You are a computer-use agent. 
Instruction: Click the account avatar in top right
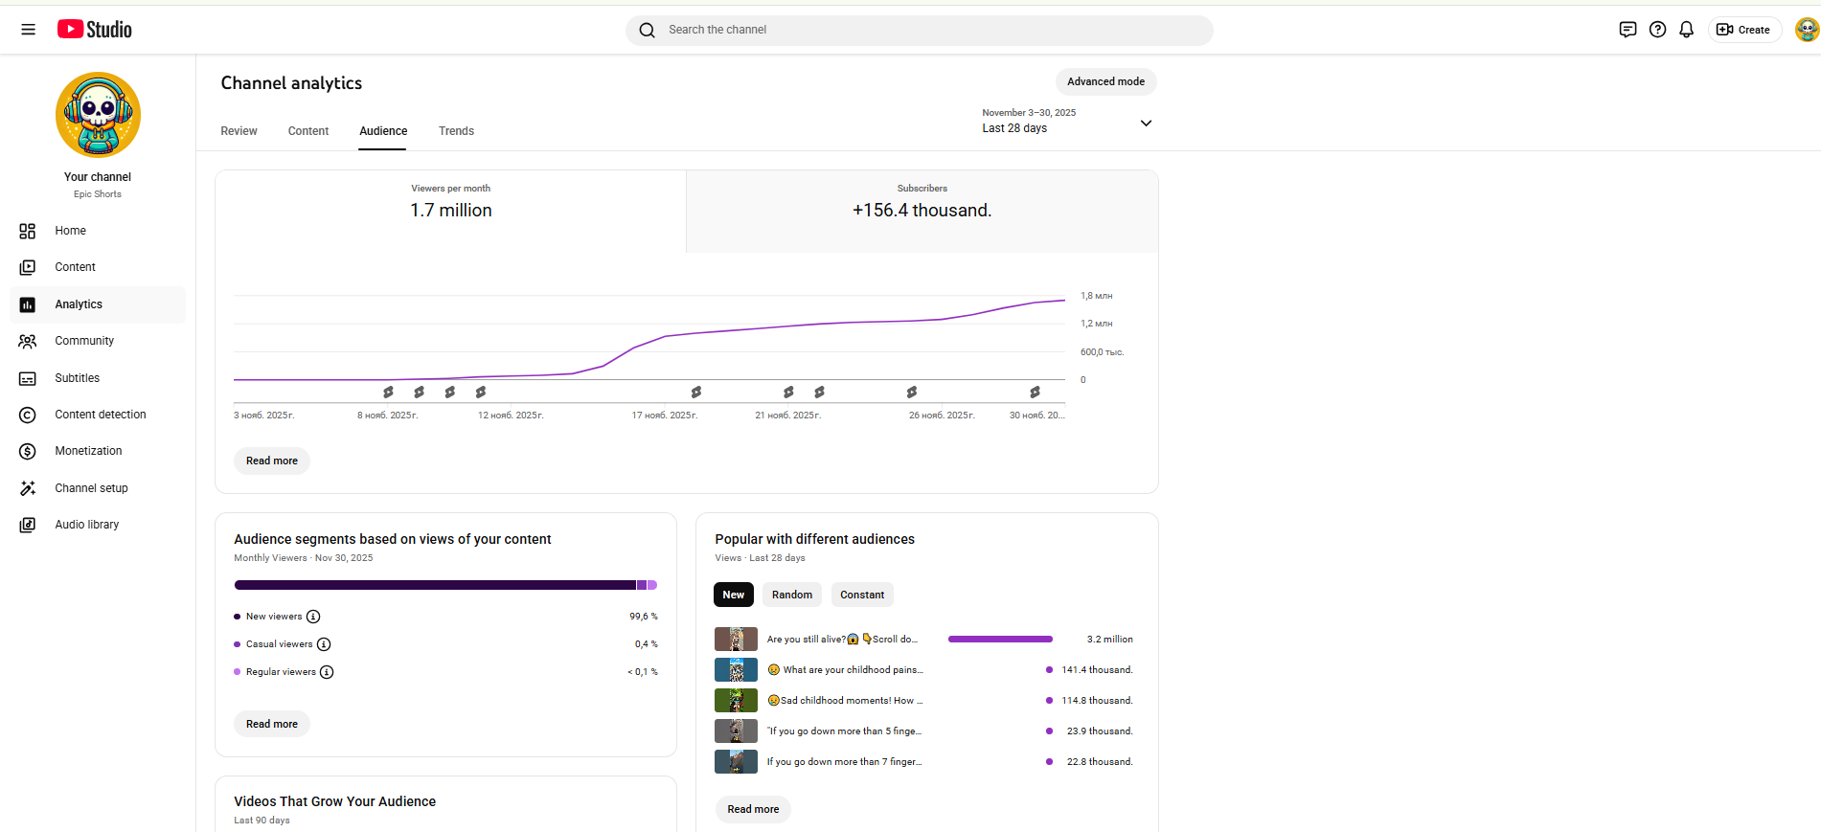coord(1806,30)
